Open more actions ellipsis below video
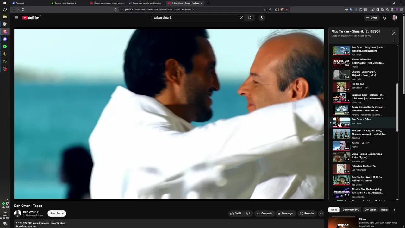Viewport: 405px width, 228px height. pyautogui.click(x=321, y=213)
